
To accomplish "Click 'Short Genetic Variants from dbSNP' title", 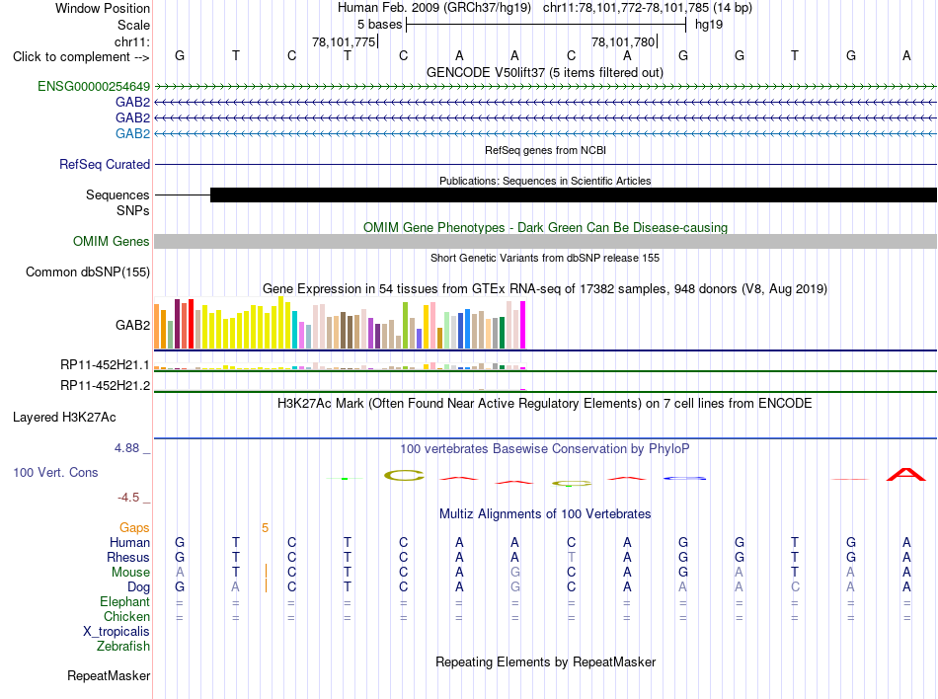I will pos(545,258).
